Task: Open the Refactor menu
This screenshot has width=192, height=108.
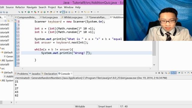Action: tap(20, 7)
